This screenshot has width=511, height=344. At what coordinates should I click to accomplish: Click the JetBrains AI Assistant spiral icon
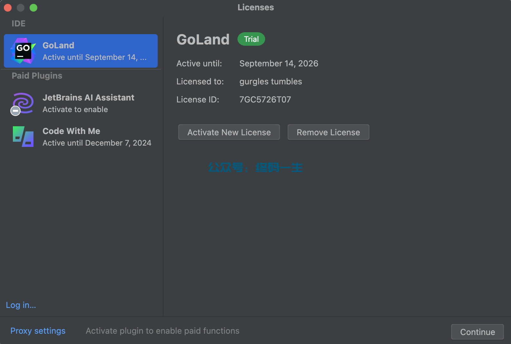pyautogui.click(x=23, y=103)
